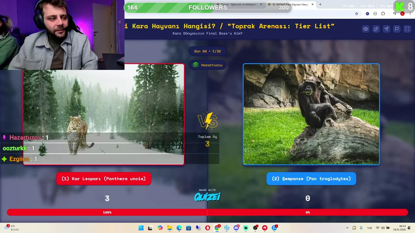Open the clock showing 06:43 19.01.2026
The height and width of the screenshot is (233, 415).
point(399,228)
